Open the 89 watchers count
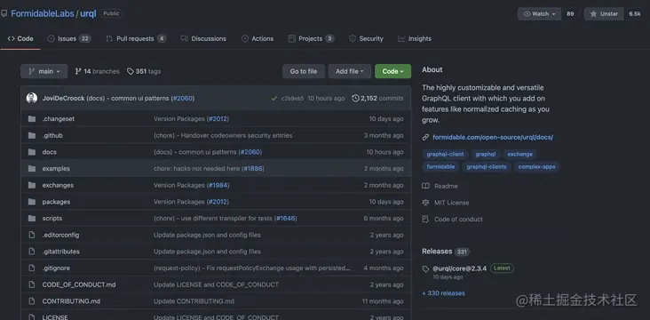Viewport: 650px width, 320px height. coord(570,13)
